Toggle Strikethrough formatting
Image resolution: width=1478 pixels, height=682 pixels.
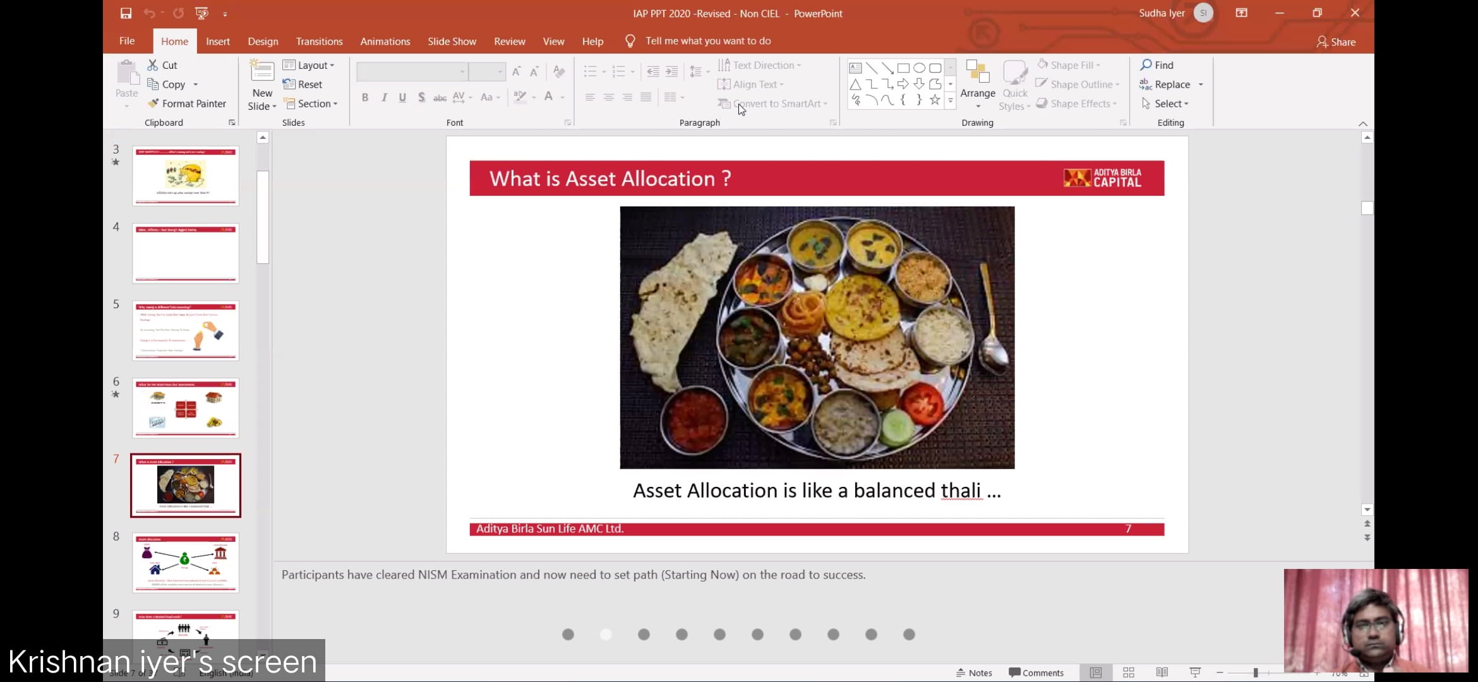click(x=440, y=97)
